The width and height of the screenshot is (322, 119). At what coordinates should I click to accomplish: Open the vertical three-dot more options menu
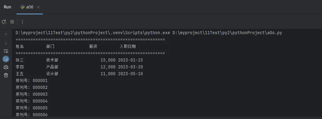pos(22,22)
